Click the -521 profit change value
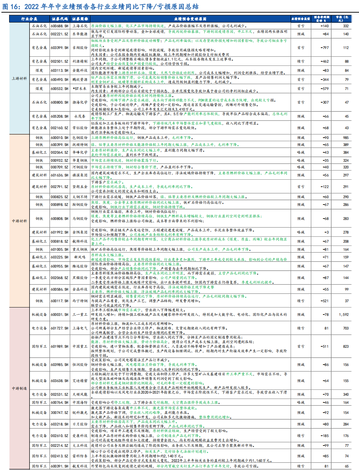 point(324,301)
